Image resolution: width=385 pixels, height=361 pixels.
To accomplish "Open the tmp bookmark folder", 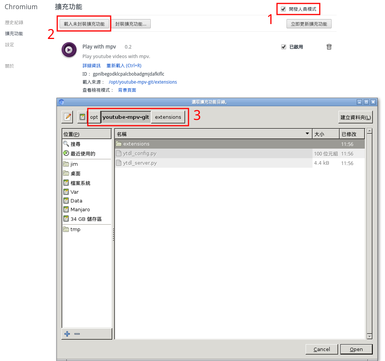I will 87,229.
